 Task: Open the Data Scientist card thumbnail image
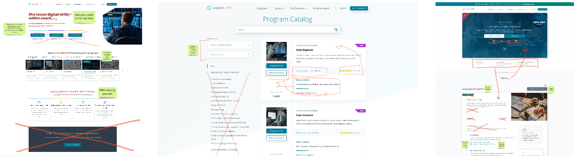(x=276, y=116)
